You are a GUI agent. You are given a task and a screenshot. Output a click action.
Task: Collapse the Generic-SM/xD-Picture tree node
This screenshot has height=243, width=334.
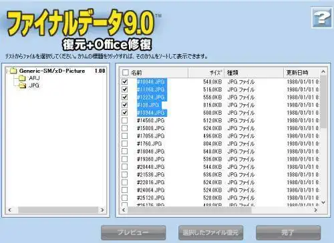(7, 71)
